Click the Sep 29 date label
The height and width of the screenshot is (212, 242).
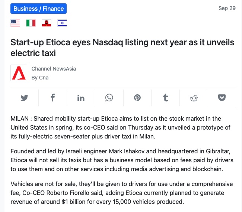(x=227, y=8)
